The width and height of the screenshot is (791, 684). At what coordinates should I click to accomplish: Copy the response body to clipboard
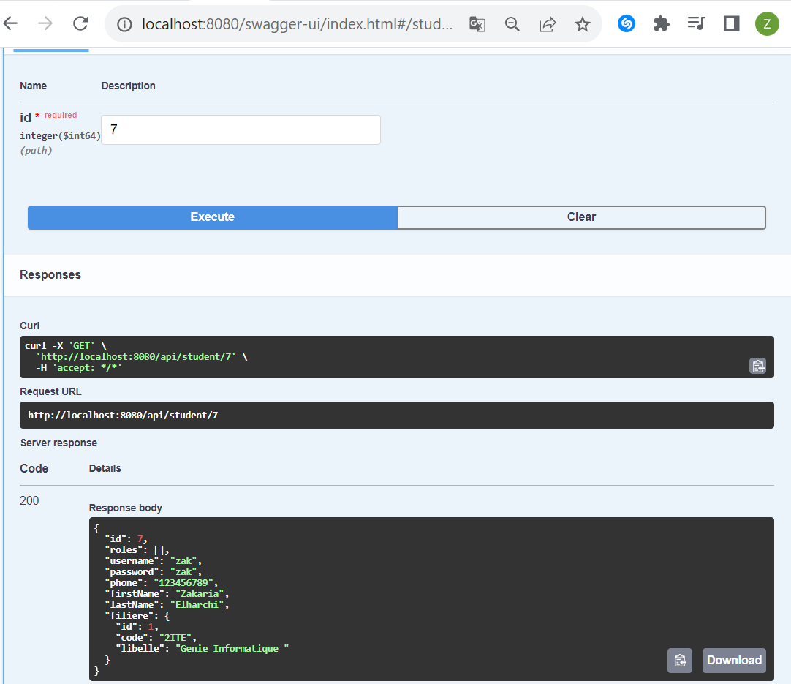click(679, 660)
